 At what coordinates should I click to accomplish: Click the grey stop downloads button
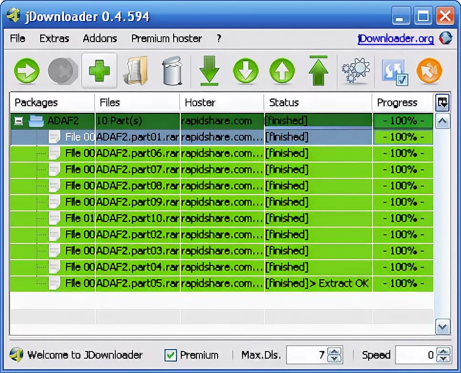pos(63,71)
